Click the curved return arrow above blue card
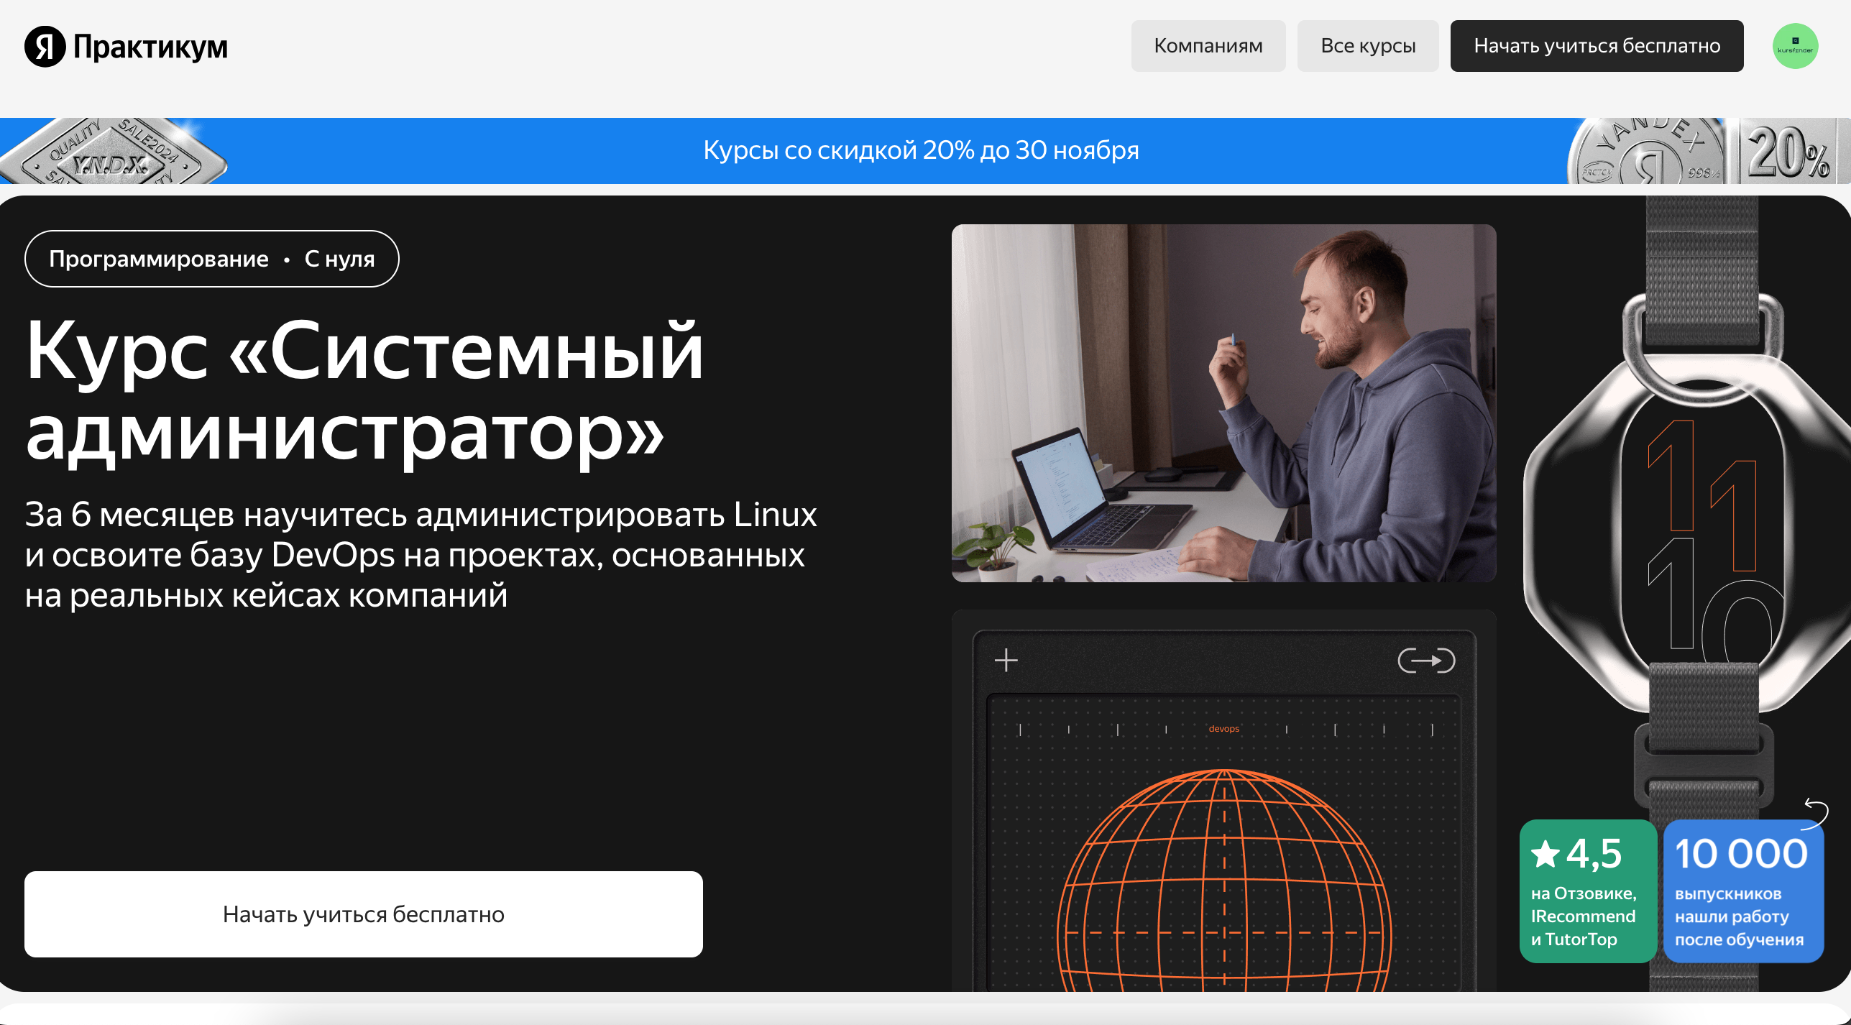Screen dimensions: 1851x1025 pyautogui.click(x=1816, y=813)
